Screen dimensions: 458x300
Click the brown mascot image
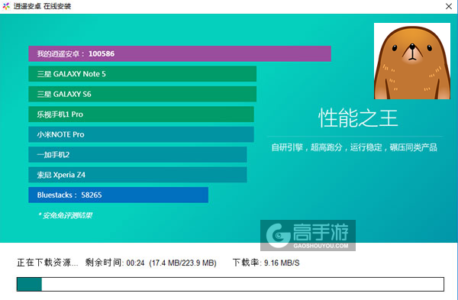coord(412,61)
